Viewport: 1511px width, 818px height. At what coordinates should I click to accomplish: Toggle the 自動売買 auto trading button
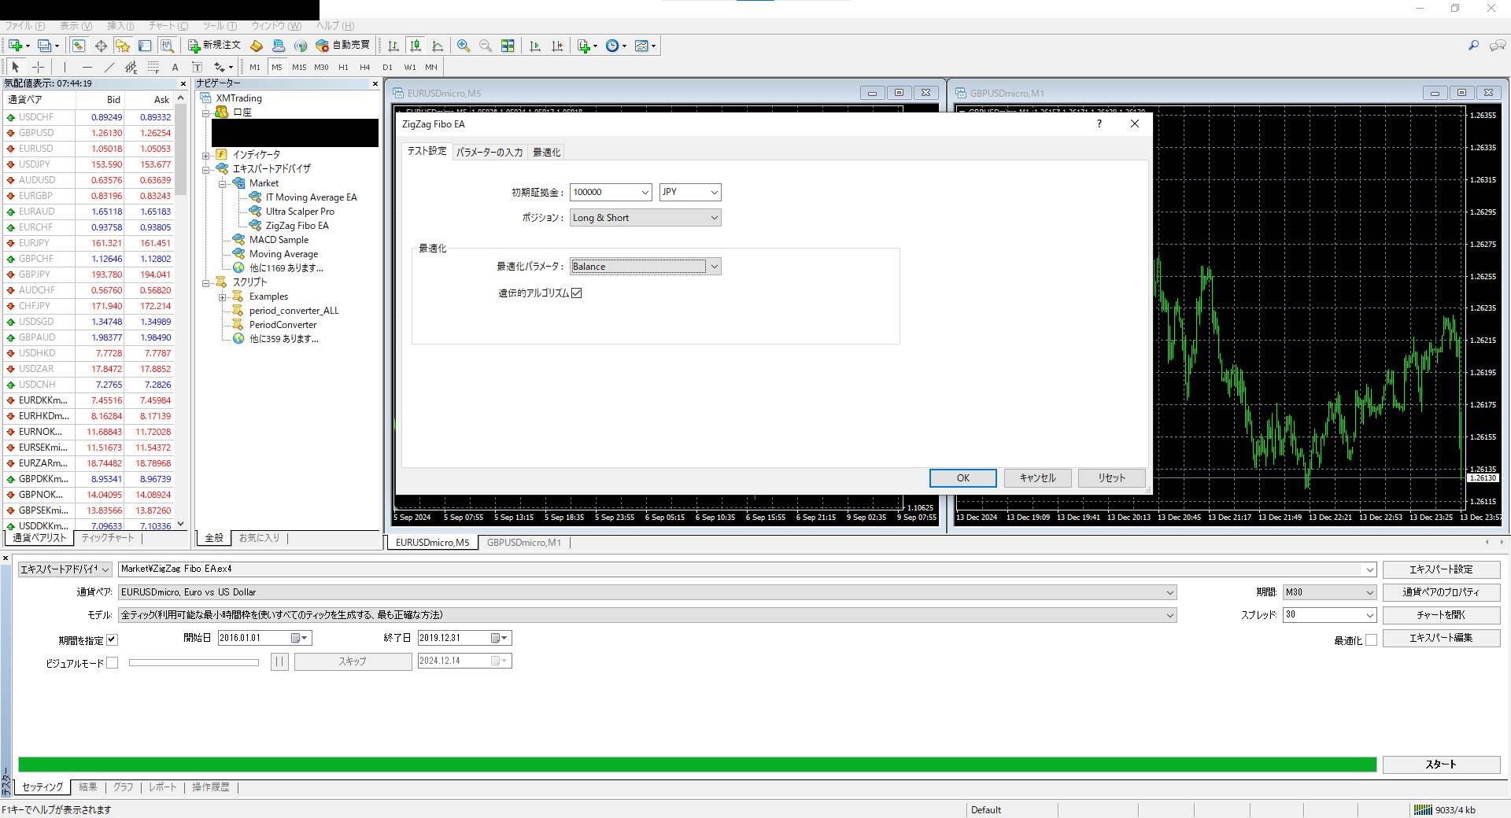pyautogui.click(x=342, y=46)
